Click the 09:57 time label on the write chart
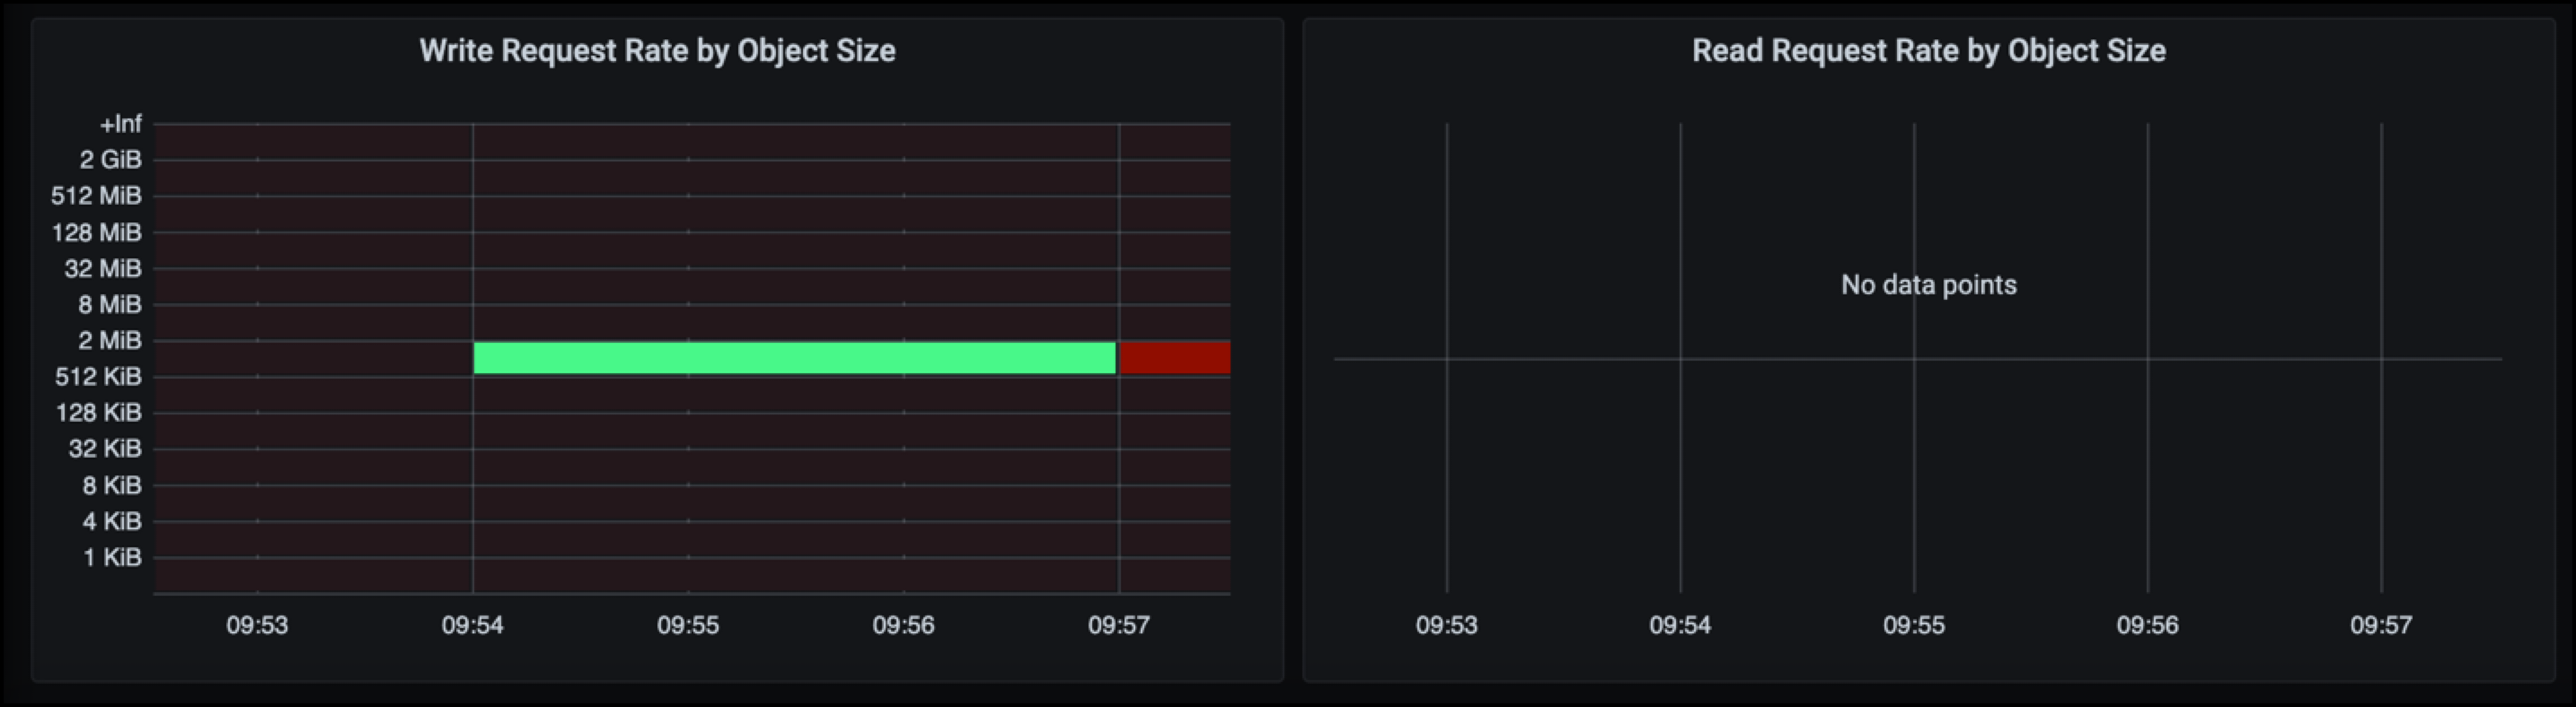The image size is (2576, 707). coord(1118,625)
